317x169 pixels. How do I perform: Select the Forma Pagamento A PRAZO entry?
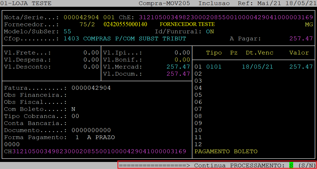click(101, 137)
